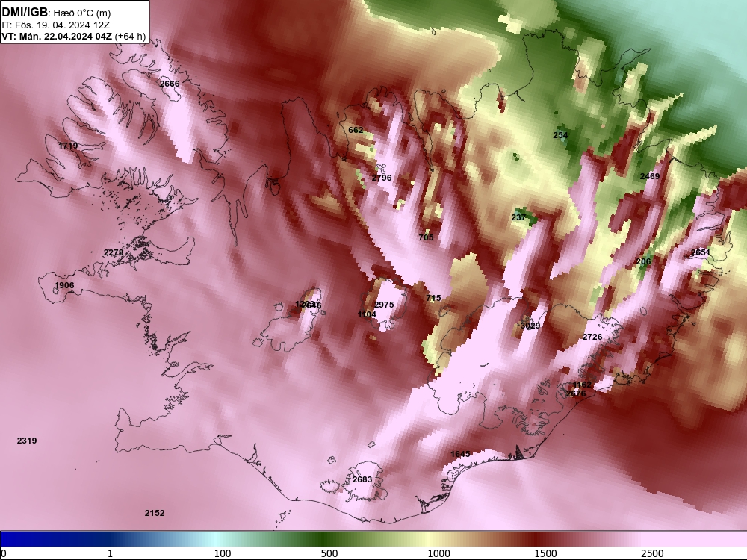Select the 2975 value label
This screenshot has height=560, width=747.
click(384, 305)
